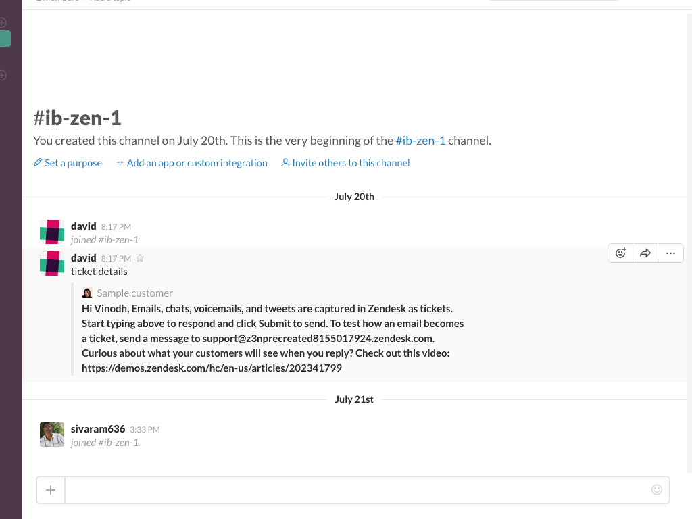The height and width of the screenshot is (519, 692).
Task: Click Invite others to this channel
Action: [345, 163]
